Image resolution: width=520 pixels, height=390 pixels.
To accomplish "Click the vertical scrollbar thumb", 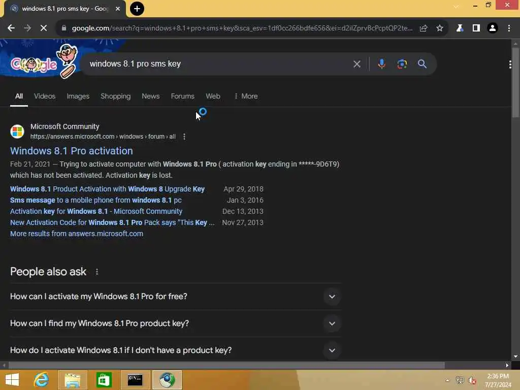I will coord(515,82).
